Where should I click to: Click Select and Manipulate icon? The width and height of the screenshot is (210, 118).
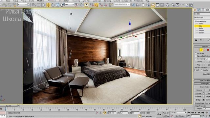click(82, 5)
